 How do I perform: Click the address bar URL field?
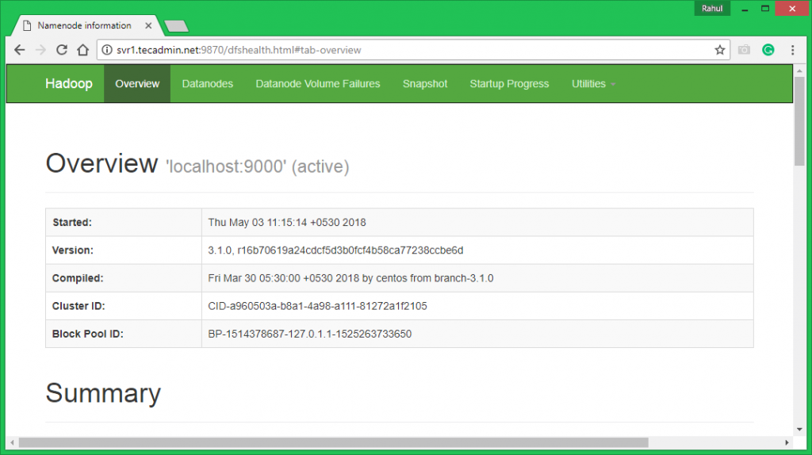(x=396, y=50)
